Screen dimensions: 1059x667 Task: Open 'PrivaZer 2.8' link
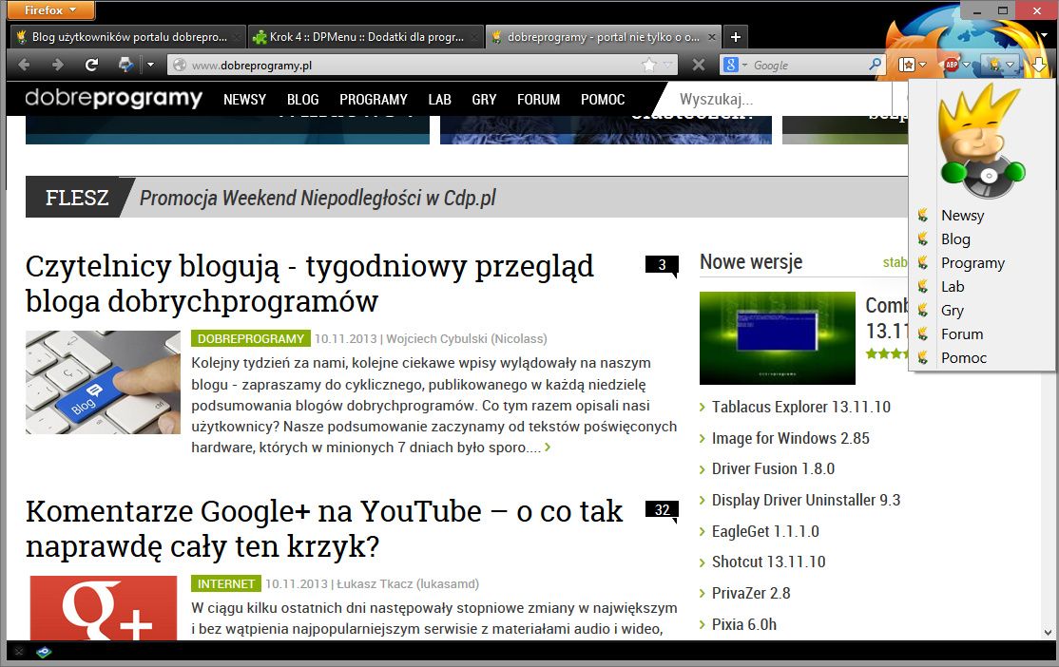pos(751,593)
